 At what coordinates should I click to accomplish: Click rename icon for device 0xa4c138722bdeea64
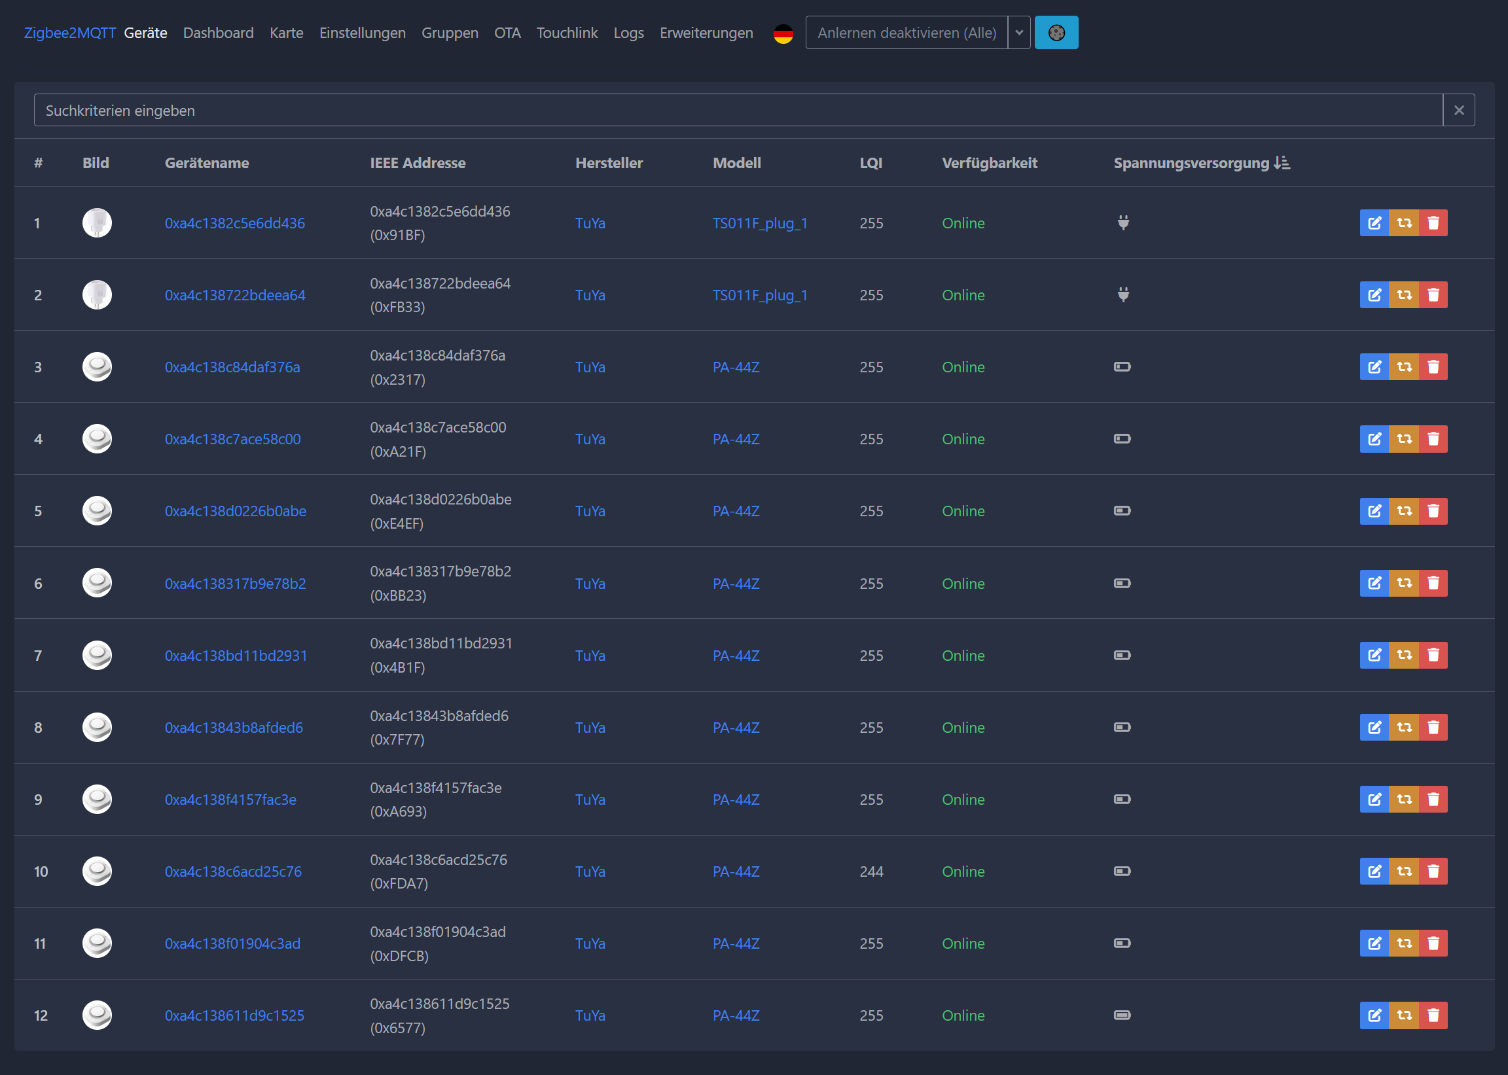point(1374,295)
